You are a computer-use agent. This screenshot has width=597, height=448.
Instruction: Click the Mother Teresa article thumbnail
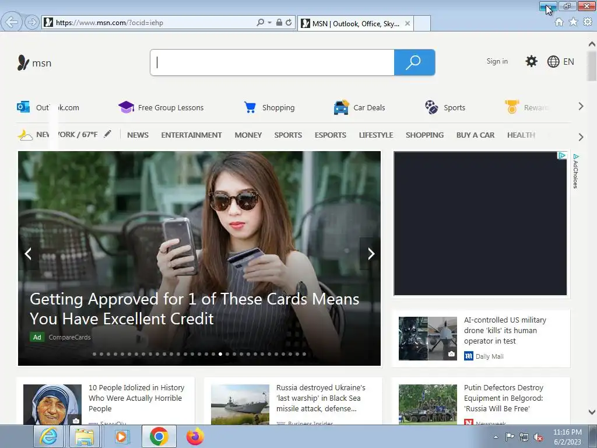(52, 404)
